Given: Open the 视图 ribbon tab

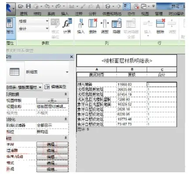Looking at the screenshot, I should 145,14.
